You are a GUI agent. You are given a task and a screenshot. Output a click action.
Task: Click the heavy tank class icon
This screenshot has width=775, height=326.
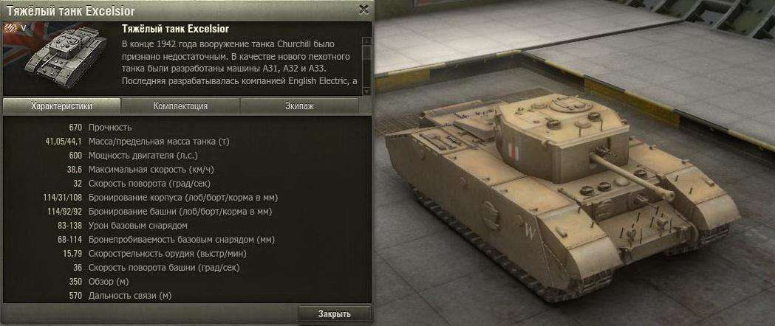click(10, 29)
